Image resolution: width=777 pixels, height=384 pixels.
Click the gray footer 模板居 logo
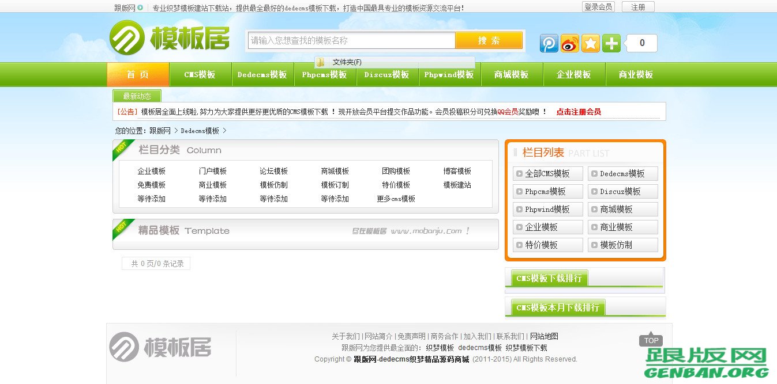[x=160, y=347]
